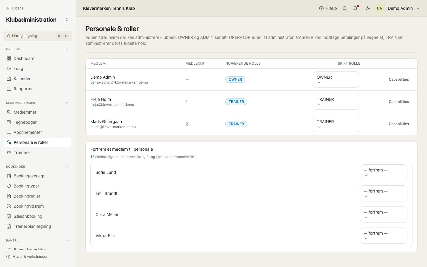
Task: Click the Abonnementer card icon
Action: coord(9,132)
